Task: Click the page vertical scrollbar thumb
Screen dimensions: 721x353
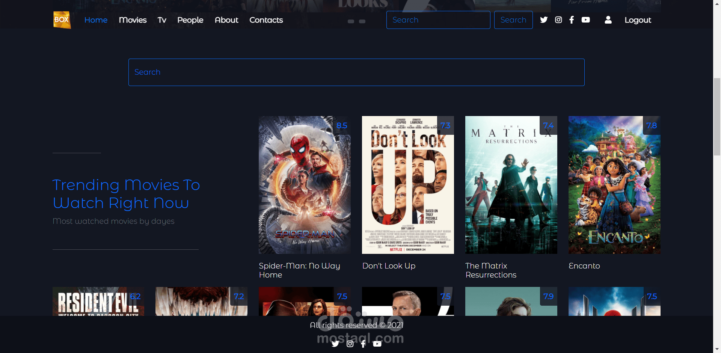Action: (717, 116)
